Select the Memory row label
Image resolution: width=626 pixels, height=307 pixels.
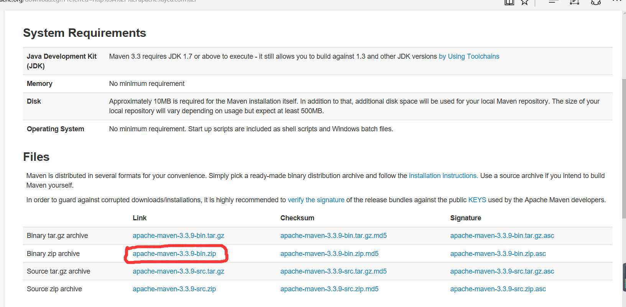click(39, 84)
